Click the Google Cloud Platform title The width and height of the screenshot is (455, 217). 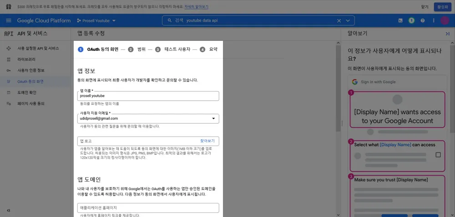[44, 20]
